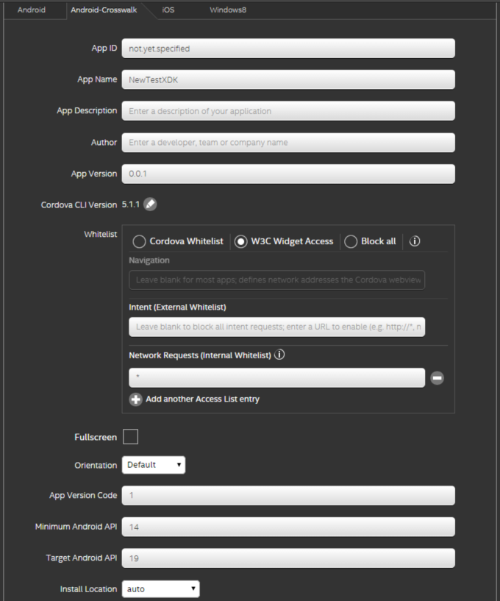Switch to the Android-Crosswalk tab
The height and width of the screenshot is (601, 500).
104,10
